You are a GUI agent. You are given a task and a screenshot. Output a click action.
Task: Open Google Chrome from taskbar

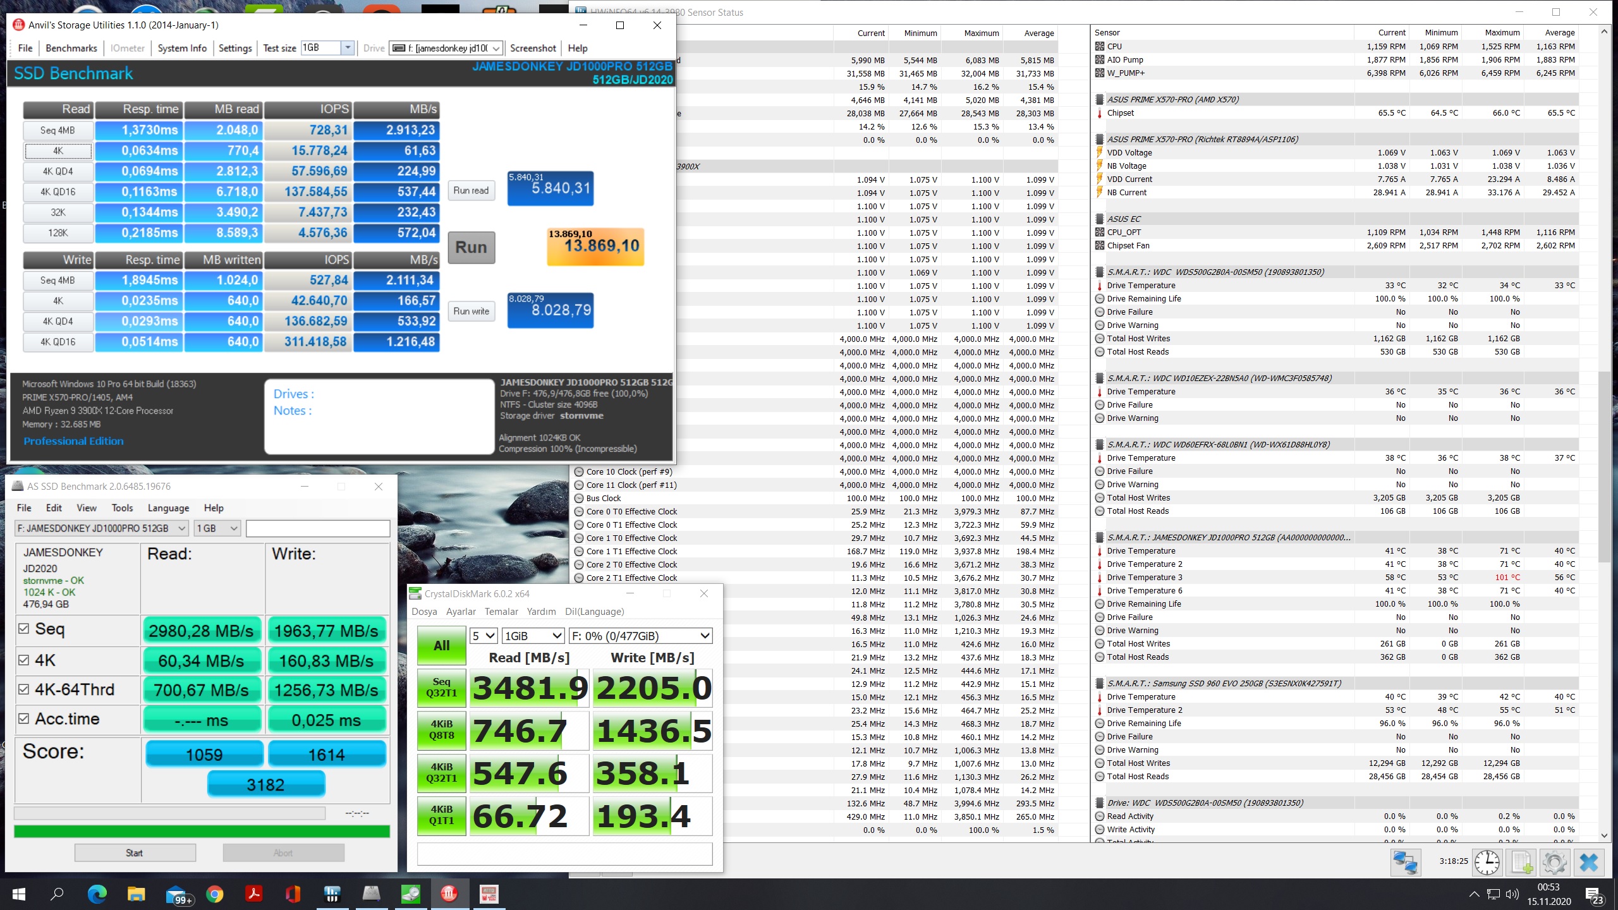pos(215,894)
